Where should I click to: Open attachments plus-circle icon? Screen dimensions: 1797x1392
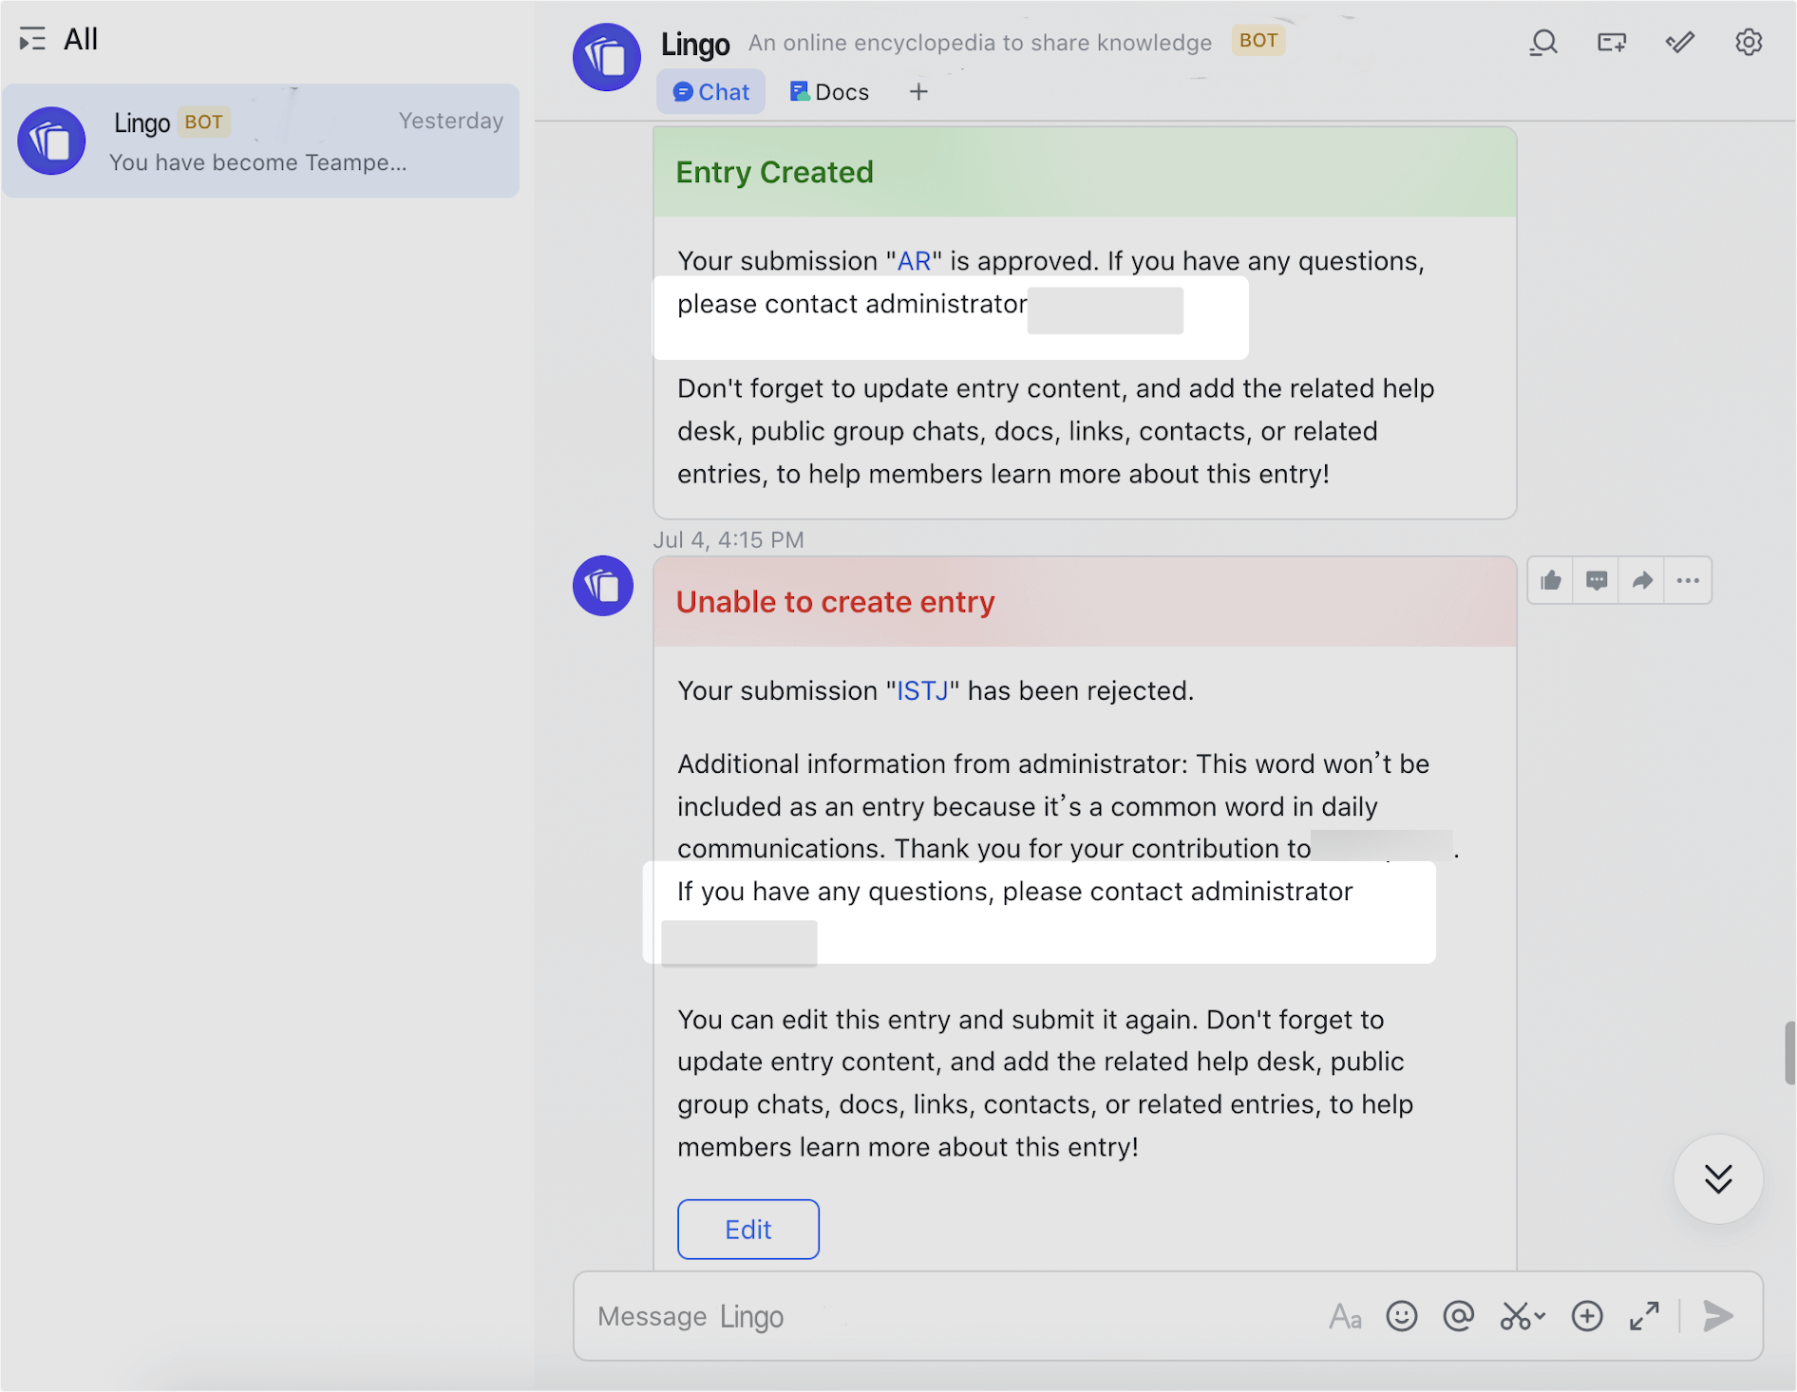1587,1316
